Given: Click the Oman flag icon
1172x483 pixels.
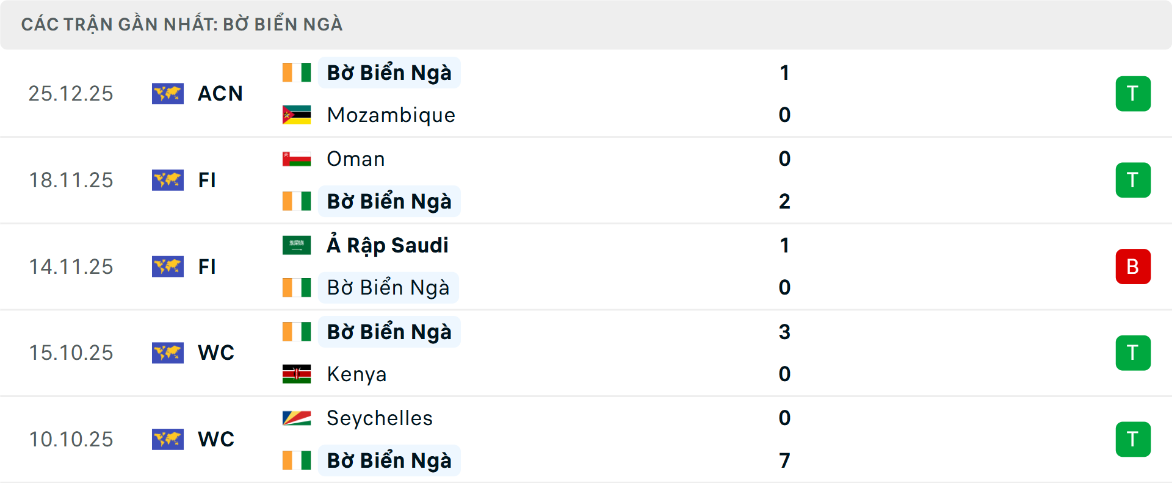Looking at the screenshot, I should 297,159.
